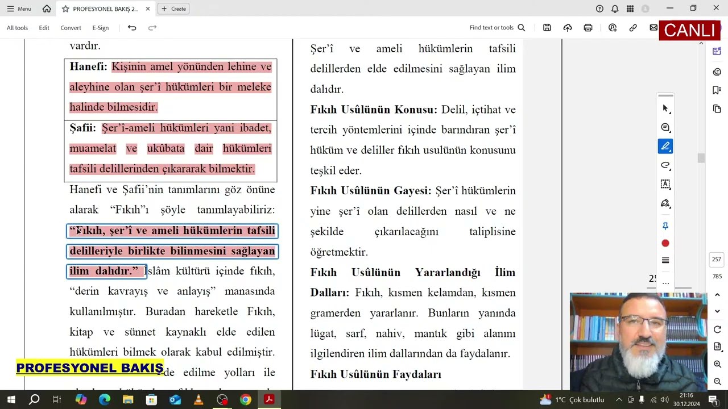The height and width of the screenshot is (409, 728).
Task: Open Windows taskbar search
Action: [35, 400]
